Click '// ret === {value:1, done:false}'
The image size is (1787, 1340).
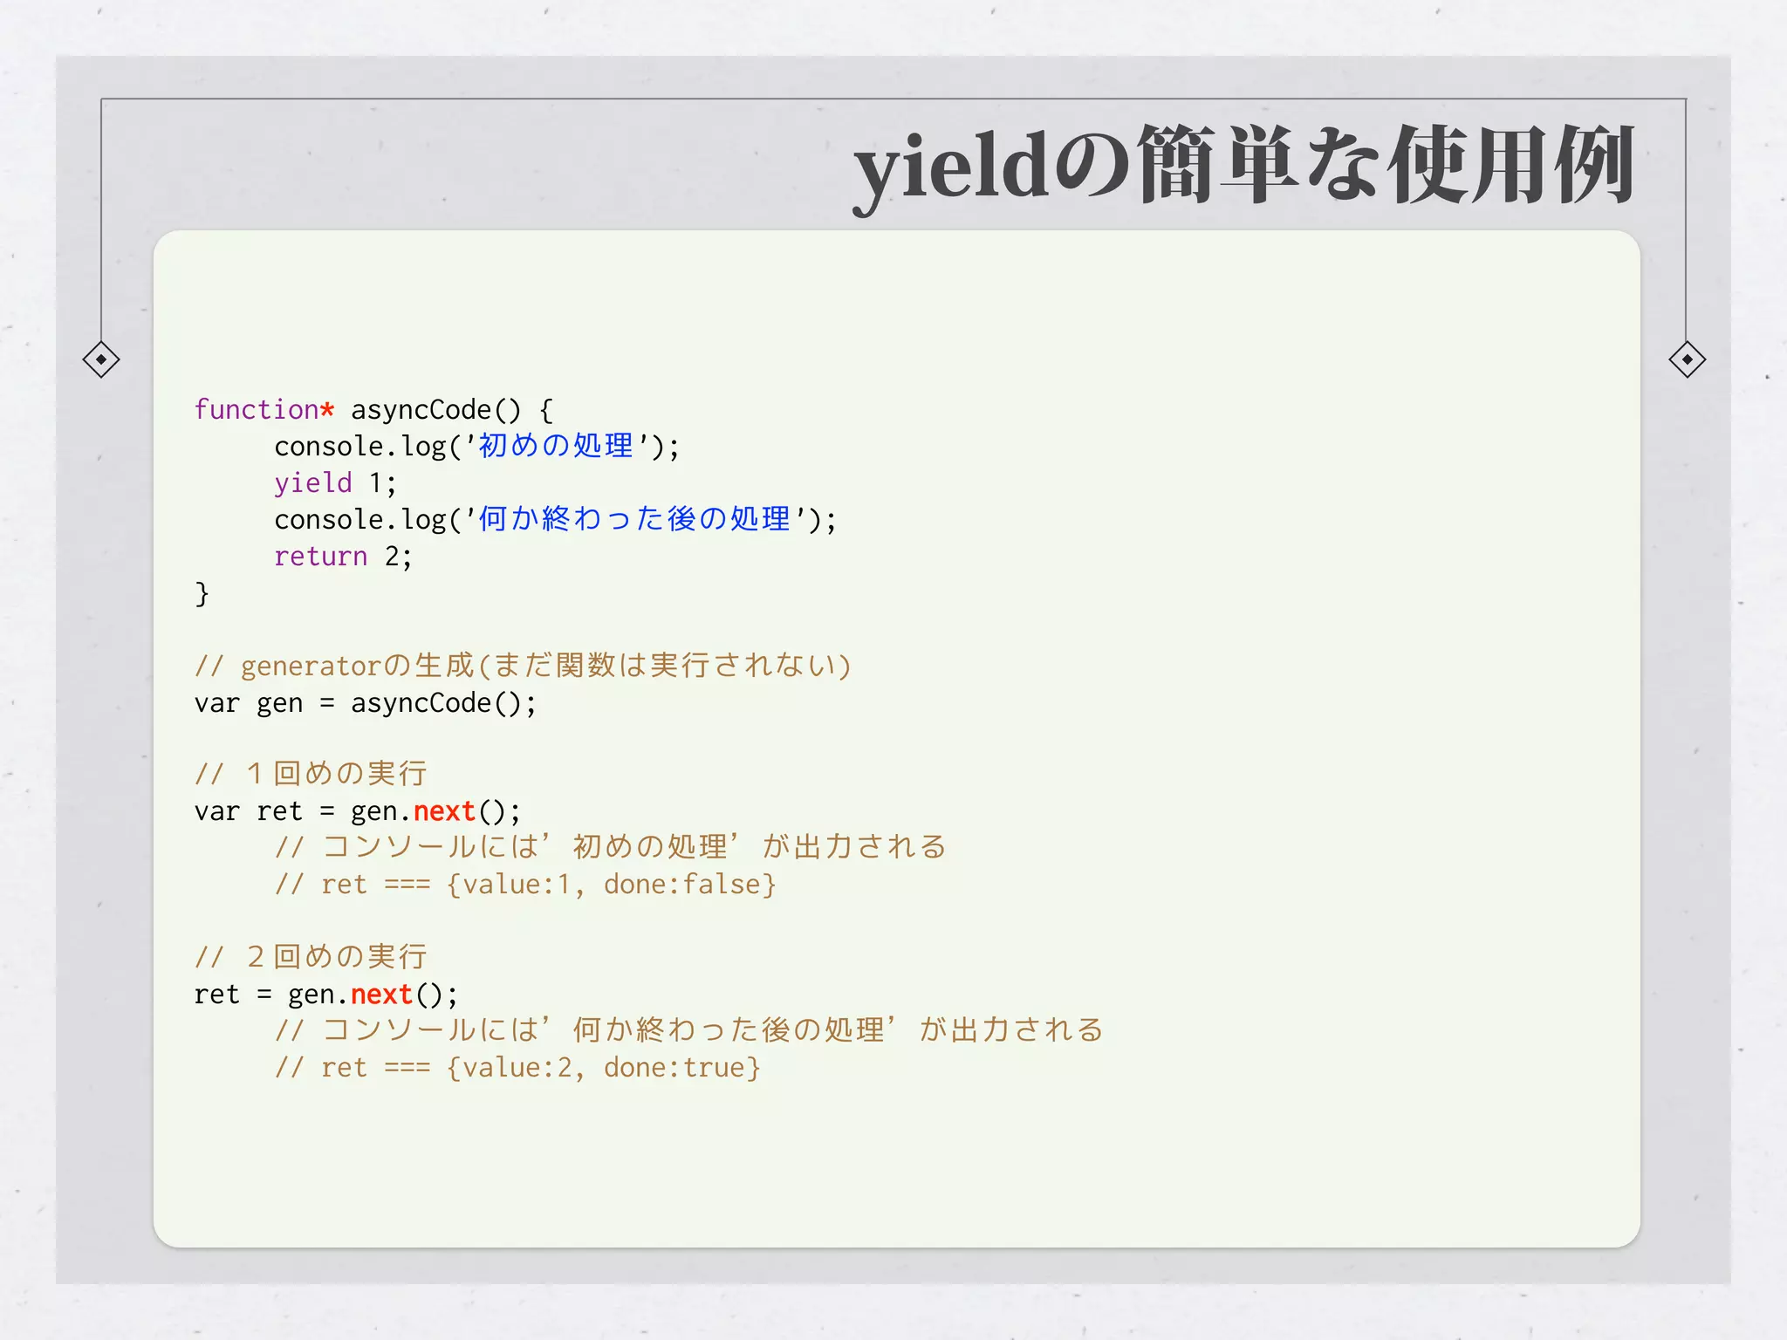(x=525, y=885)
